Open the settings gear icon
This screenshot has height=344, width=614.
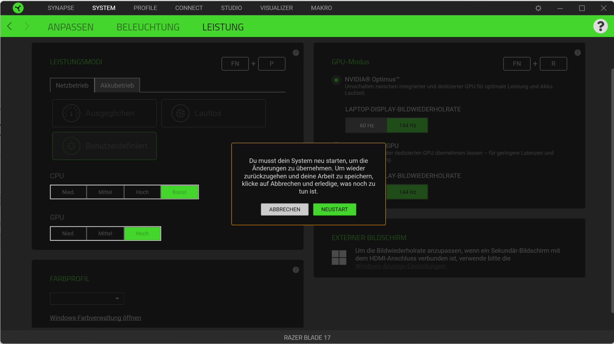[x=538, y=8]
